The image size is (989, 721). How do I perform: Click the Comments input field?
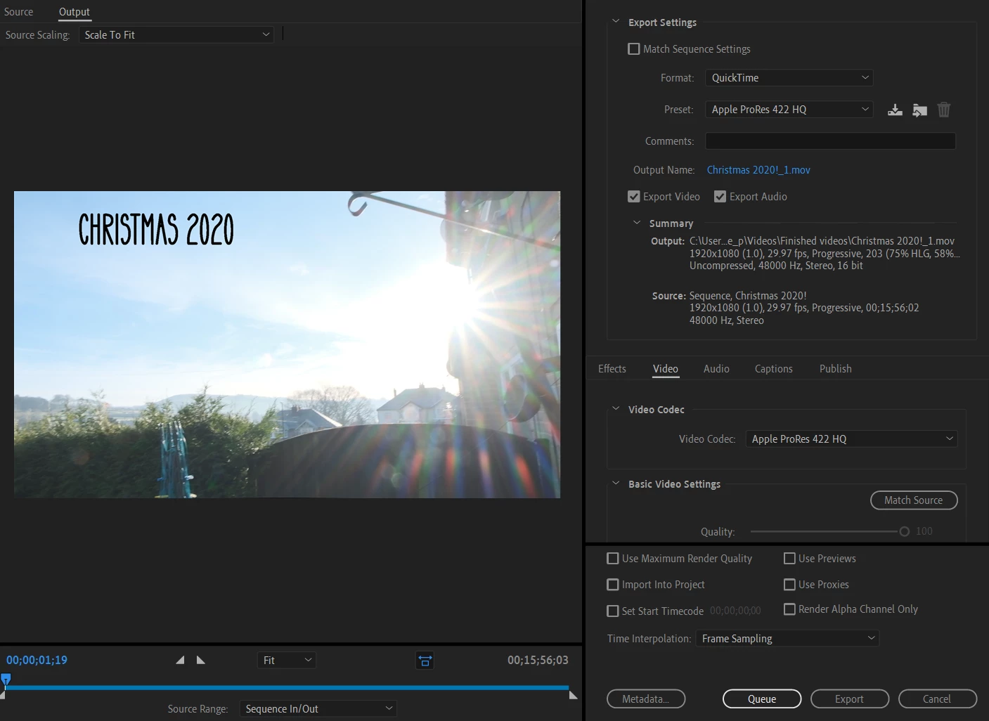(830, 141)
